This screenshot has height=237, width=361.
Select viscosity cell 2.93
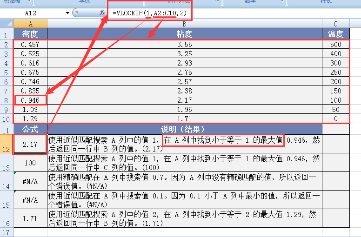click(x=184, y=63)
